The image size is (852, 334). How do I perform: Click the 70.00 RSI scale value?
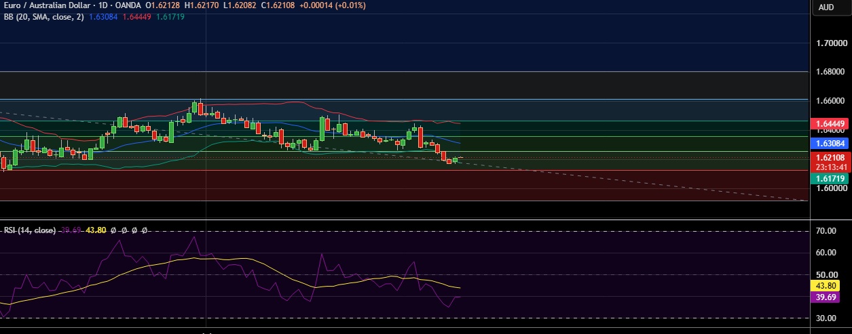pos(826,231)
